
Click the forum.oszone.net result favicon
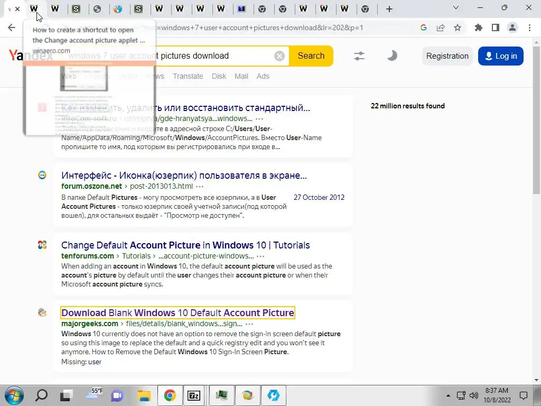point(42,175)
